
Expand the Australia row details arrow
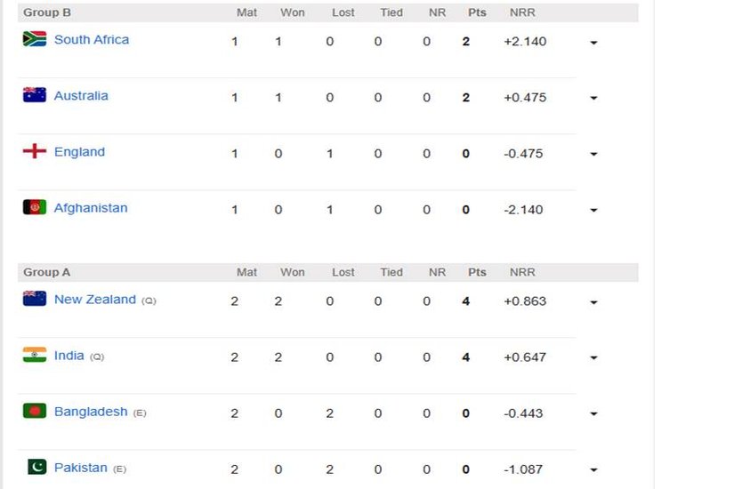tap(593, 99)
